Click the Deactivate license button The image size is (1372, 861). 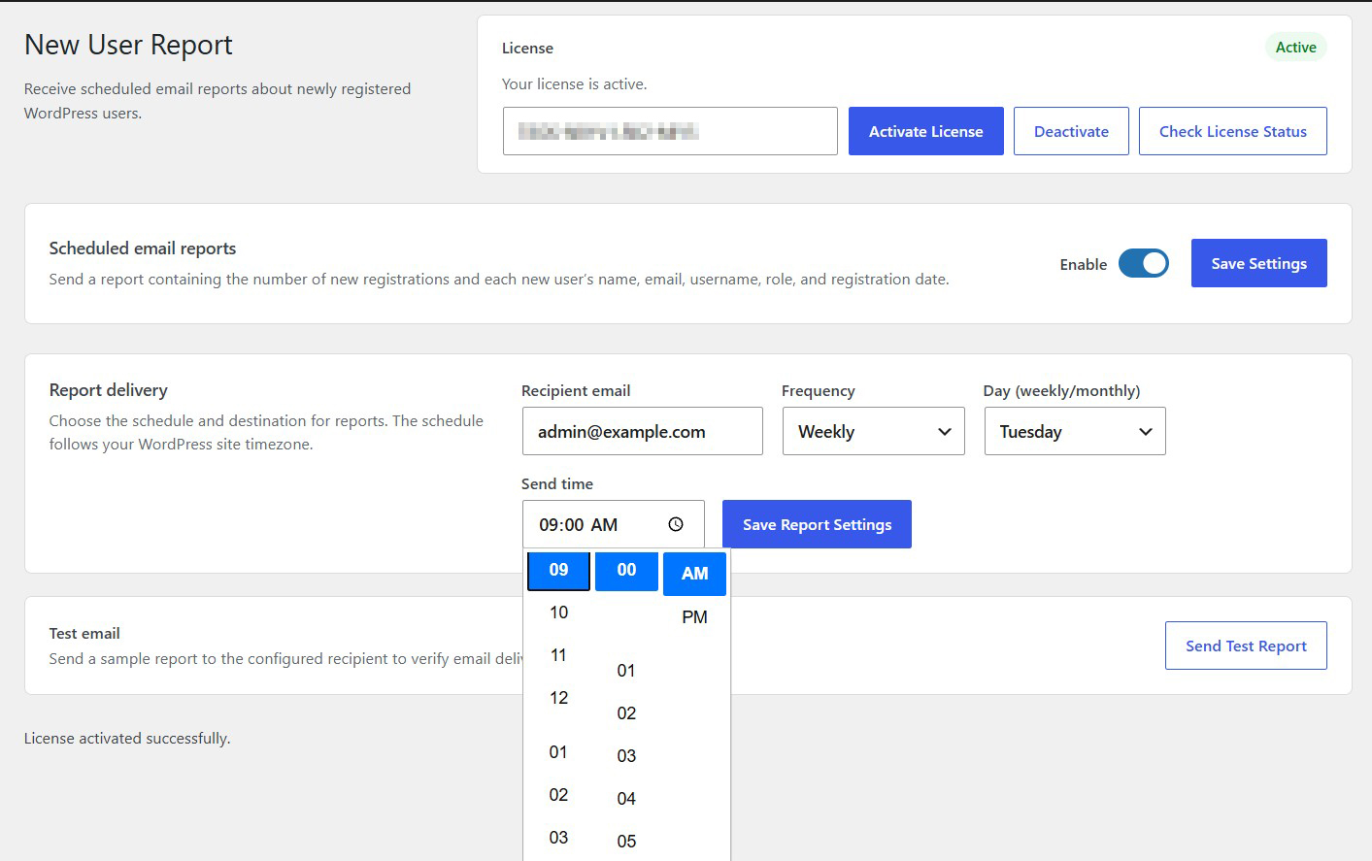click(x=1071, y=131)
